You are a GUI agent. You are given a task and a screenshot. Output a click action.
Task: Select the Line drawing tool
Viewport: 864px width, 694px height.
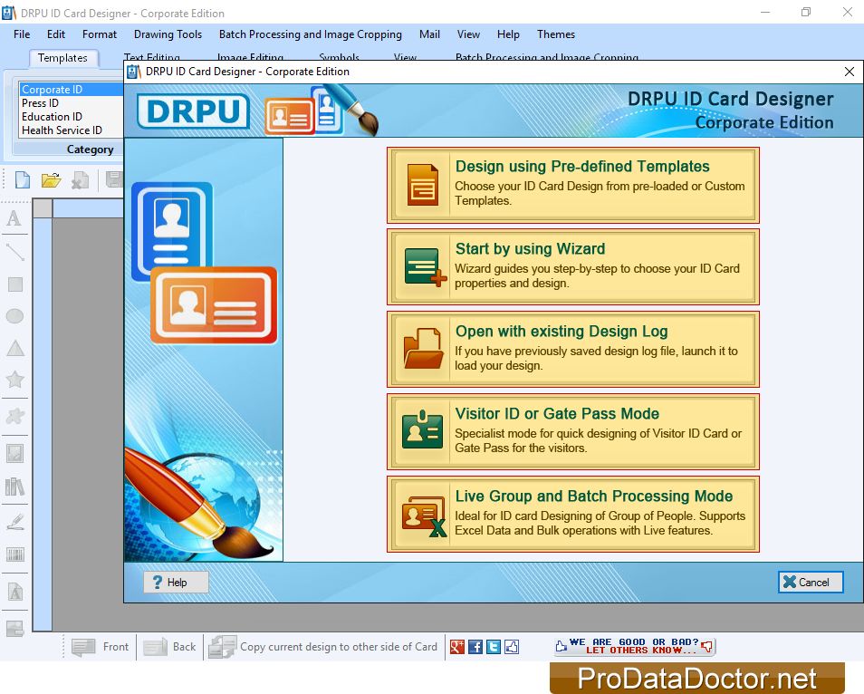[x=14, y=252]
